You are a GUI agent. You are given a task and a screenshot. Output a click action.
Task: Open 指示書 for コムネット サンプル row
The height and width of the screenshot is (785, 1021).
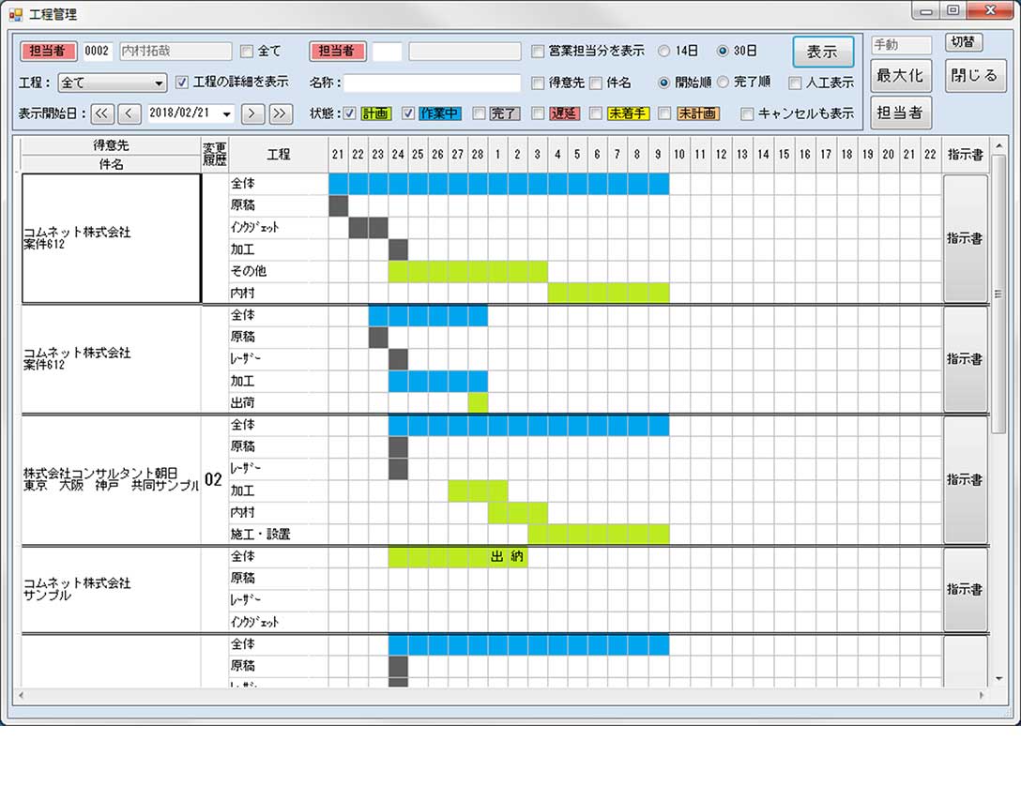pyautogui.click(x=965, y=589)
